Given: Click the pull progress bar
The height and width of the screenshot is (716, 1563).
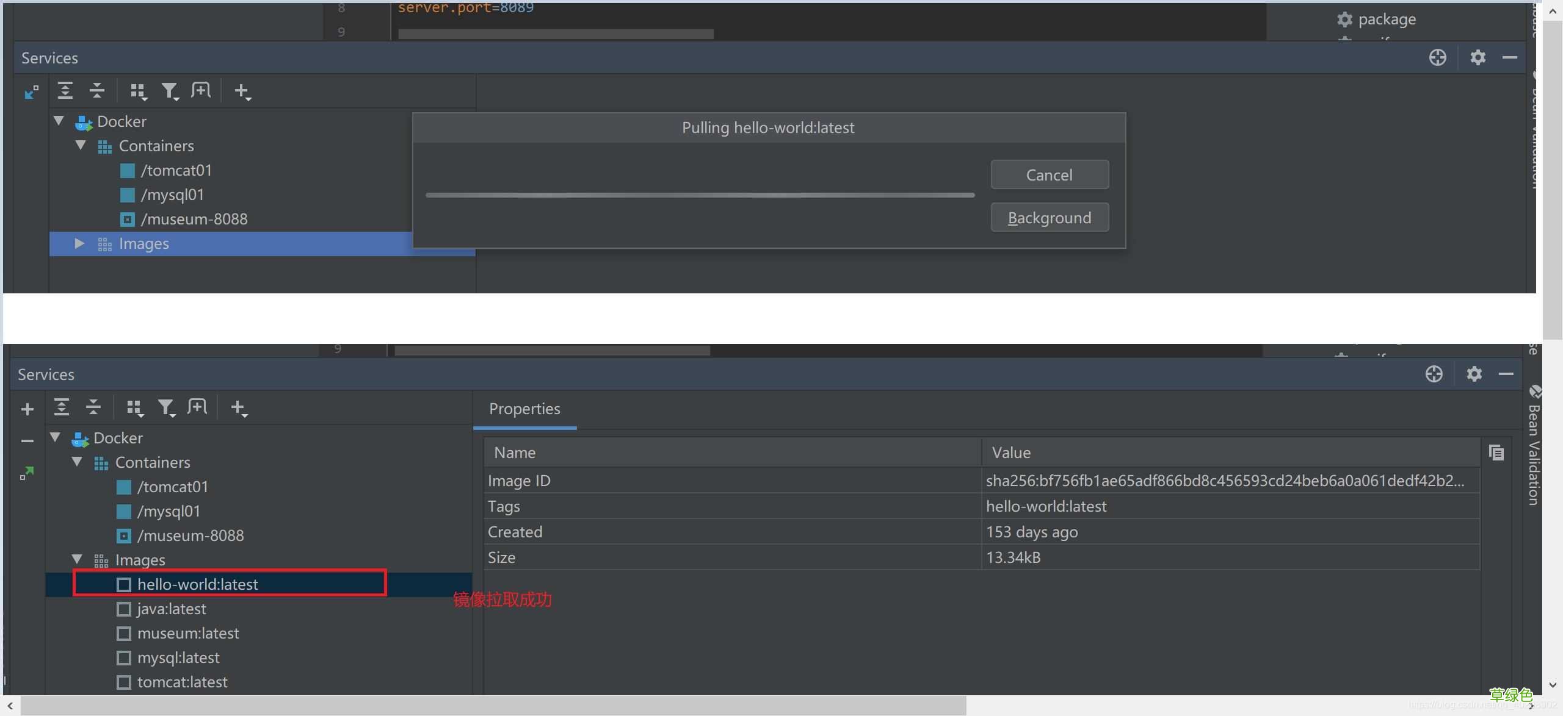Looking at the screenshot, I should coord(700,195).
